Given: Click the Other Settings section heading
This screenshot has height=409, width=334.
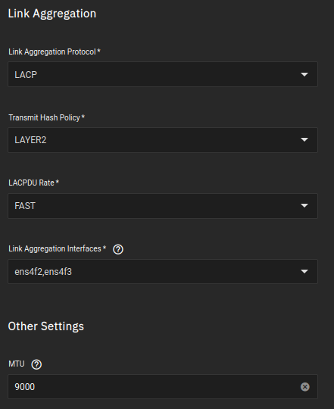Looking at the screenshot, I should pos(46,326).
